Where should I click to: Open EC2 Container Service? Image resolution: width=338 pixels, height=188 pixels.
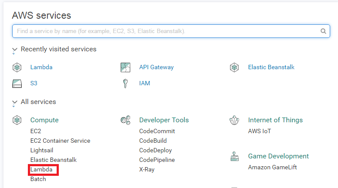[x=61, y=141]
